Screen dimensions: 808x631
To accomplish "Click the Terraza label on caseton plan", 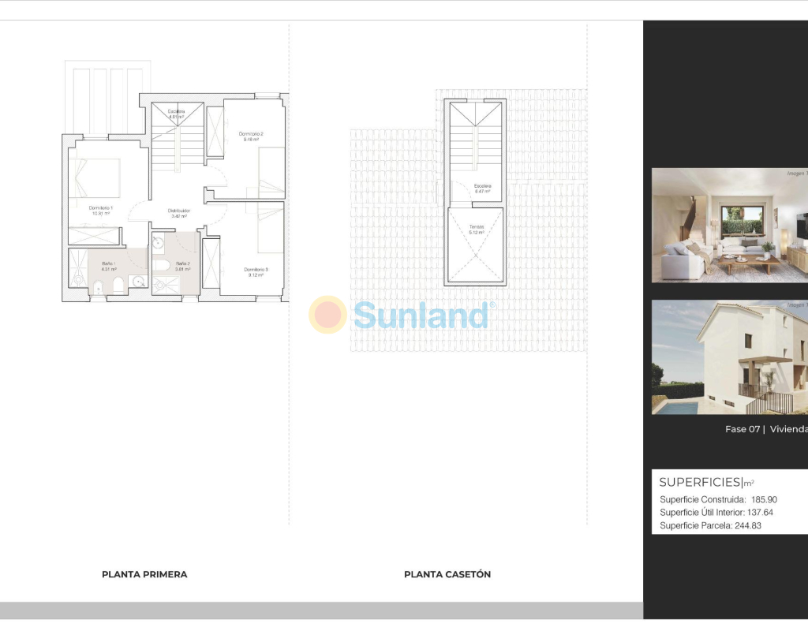I will (476, 228).
